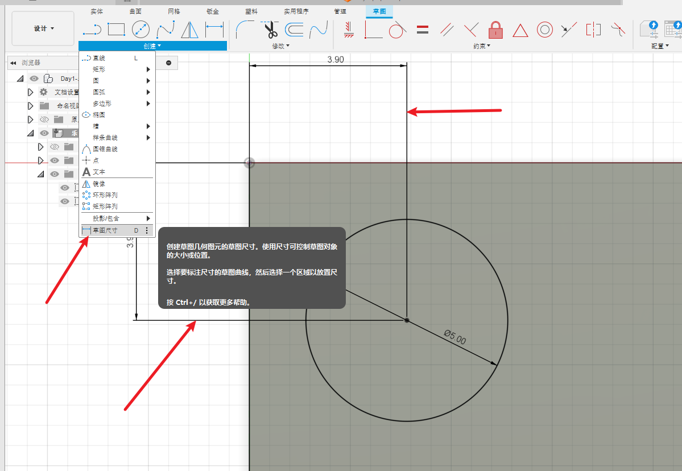Collapse the 浏览器 panel with double arrows

(x=13, y=63)
